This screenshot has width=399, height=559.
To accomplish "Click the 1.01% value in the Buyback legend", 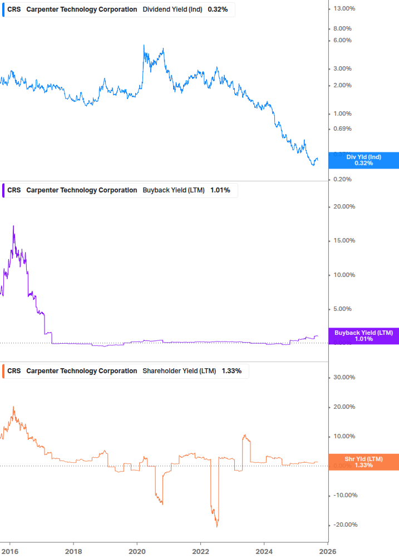I will (220, 190).
